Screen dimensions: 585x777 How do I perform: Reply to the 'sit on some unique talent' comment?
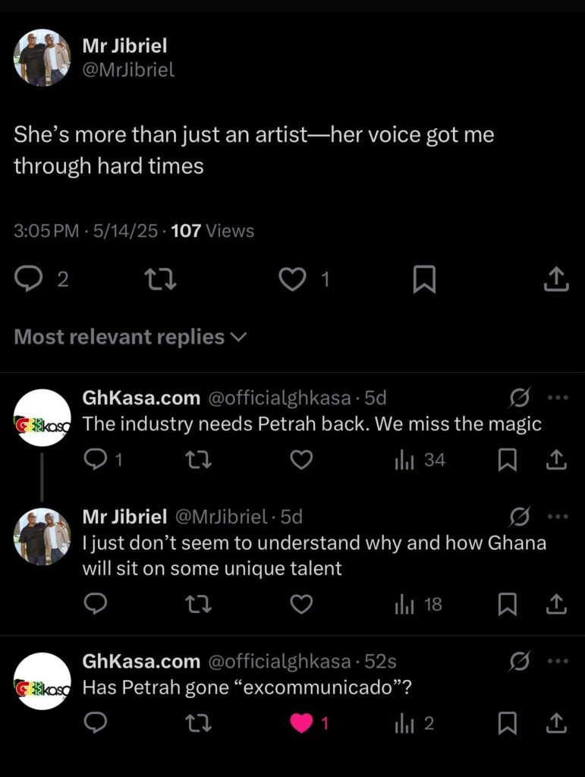pos(95,604)
